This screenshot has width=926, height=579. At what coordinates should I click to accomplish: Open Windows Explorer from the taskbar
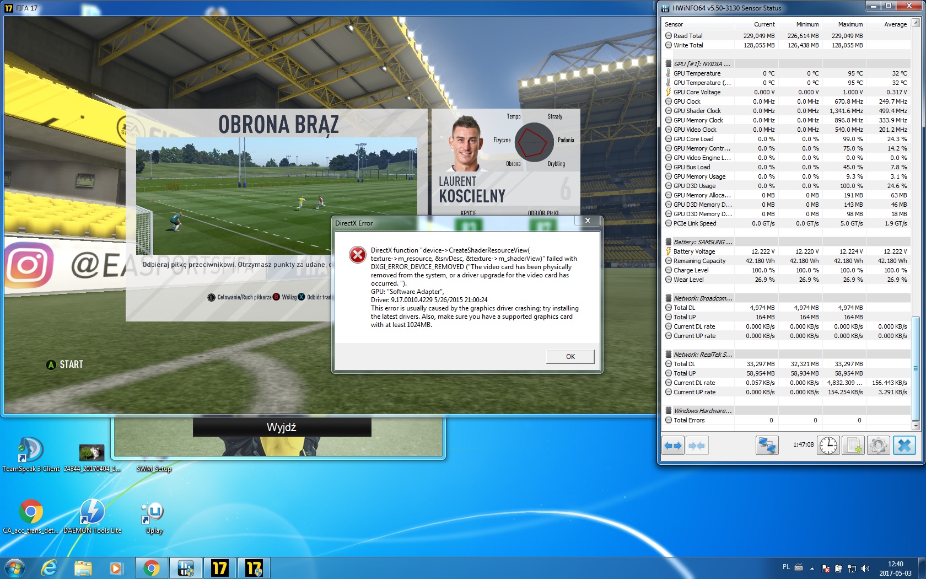tap(83, 568)
